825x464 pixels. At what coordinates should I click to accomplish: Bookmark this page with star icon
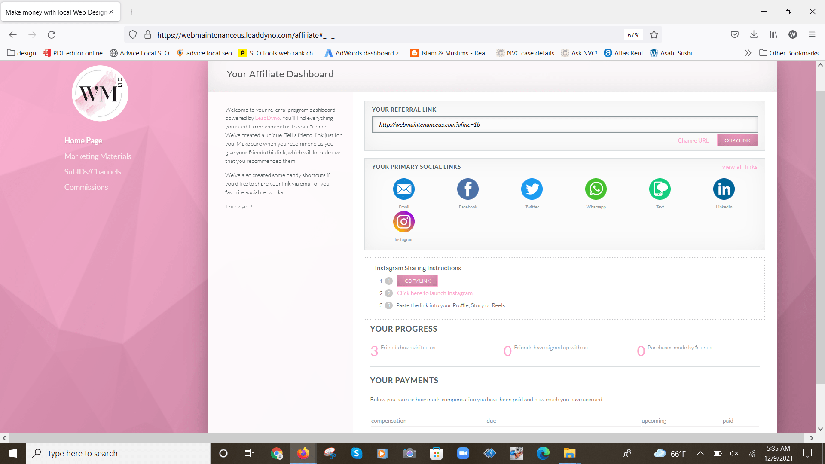(654, 35)
